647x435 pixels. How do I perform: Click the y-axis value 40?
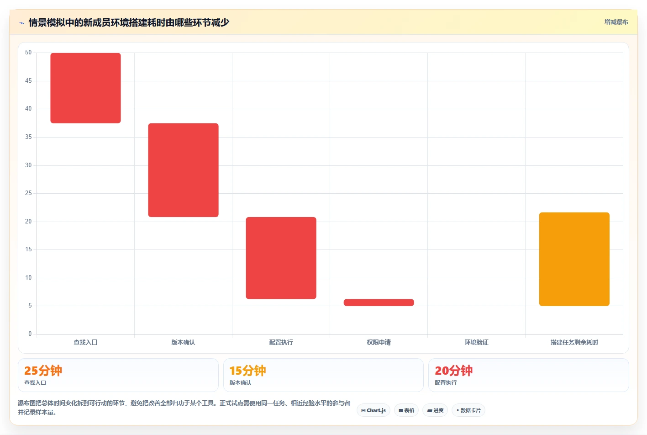28,109
